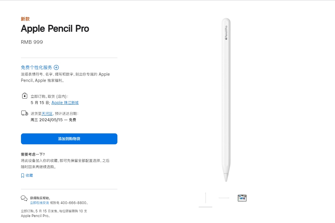Click the bookmark icon next to 收藏
The image size is (335, 223).
point(22,175)
